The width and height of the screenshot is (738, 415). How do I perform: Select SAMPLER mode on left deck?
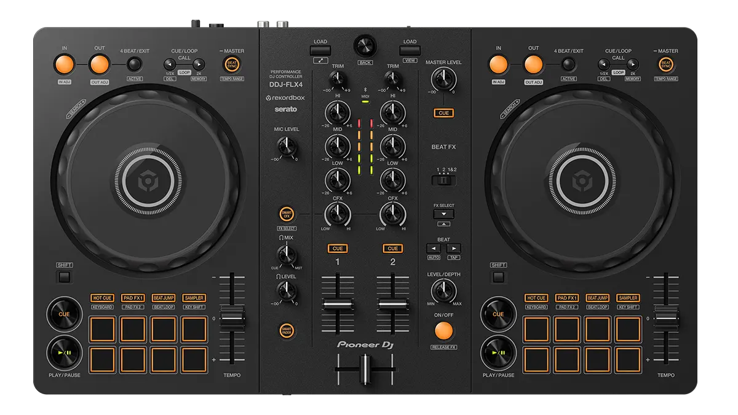(x=194, y=298)
